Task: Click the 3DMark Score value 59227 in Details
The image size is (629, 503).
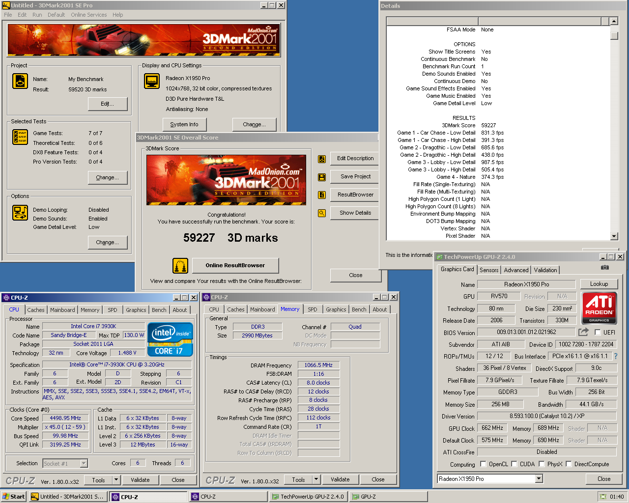Action: coord(488,125)
